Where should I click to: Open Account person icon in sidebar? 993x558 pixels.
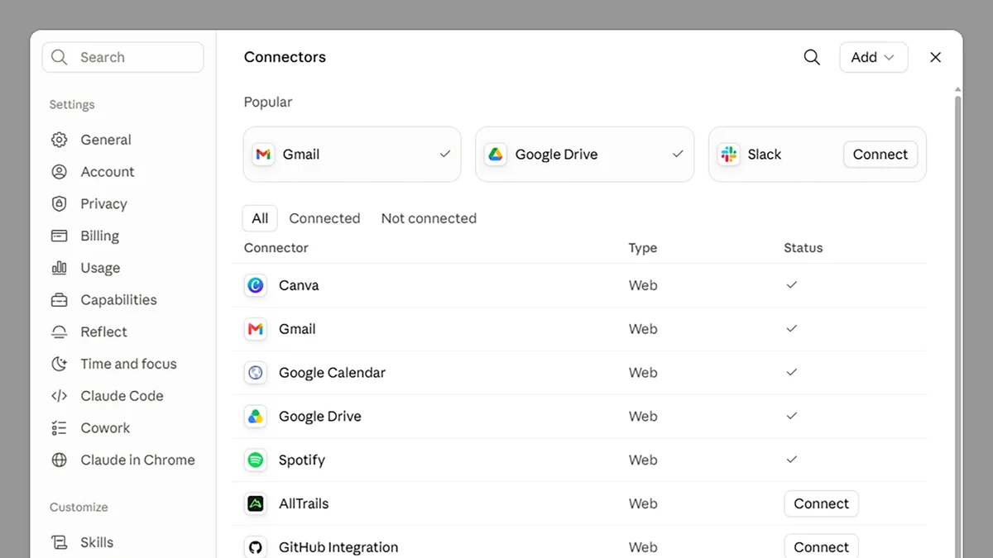[59, 172]
